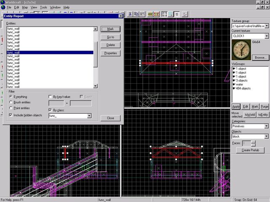Select the Everything filter radio button
270x202 pixels.
coord(11,97)
